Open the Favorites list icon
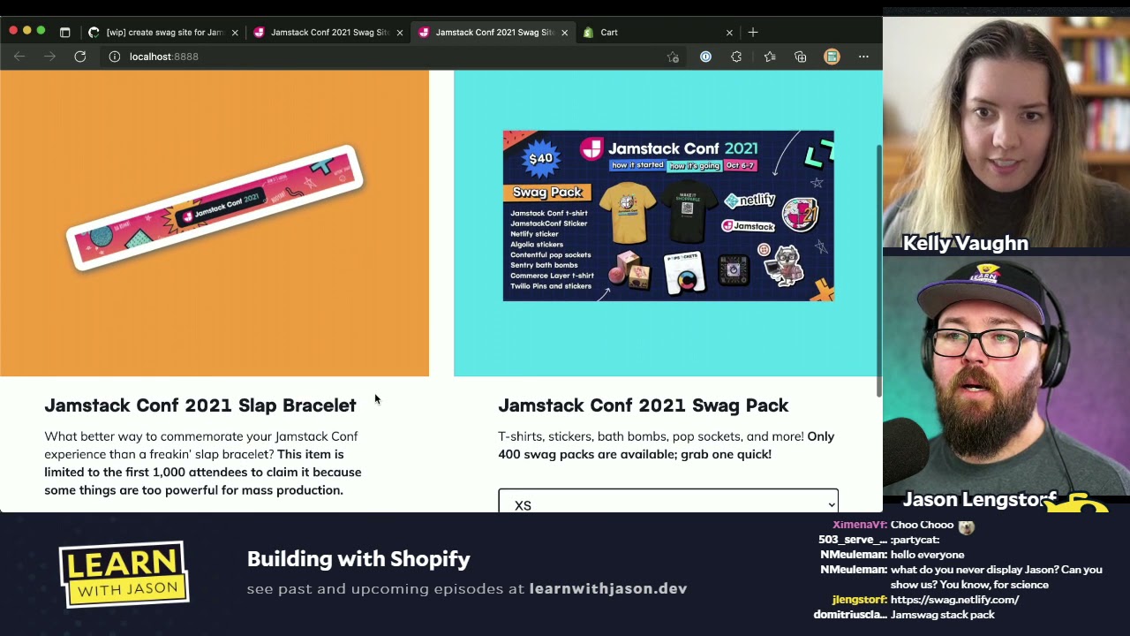This screenshot has height=636, width=1130. point(770,57)
